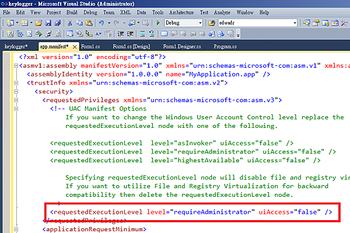The width and height of the screenshot is (350, 233).
Task: Switch to the Form1.cs tab
Action: click(x=90, y=47)
